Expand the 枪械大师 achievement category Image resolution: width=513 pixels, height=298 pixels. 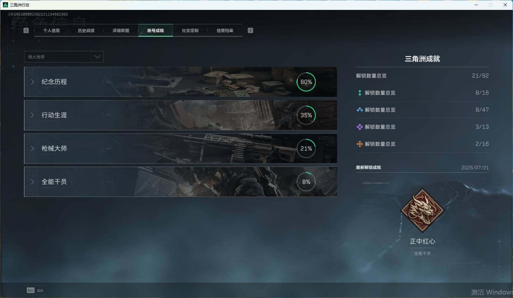click(x=181, y=148)
